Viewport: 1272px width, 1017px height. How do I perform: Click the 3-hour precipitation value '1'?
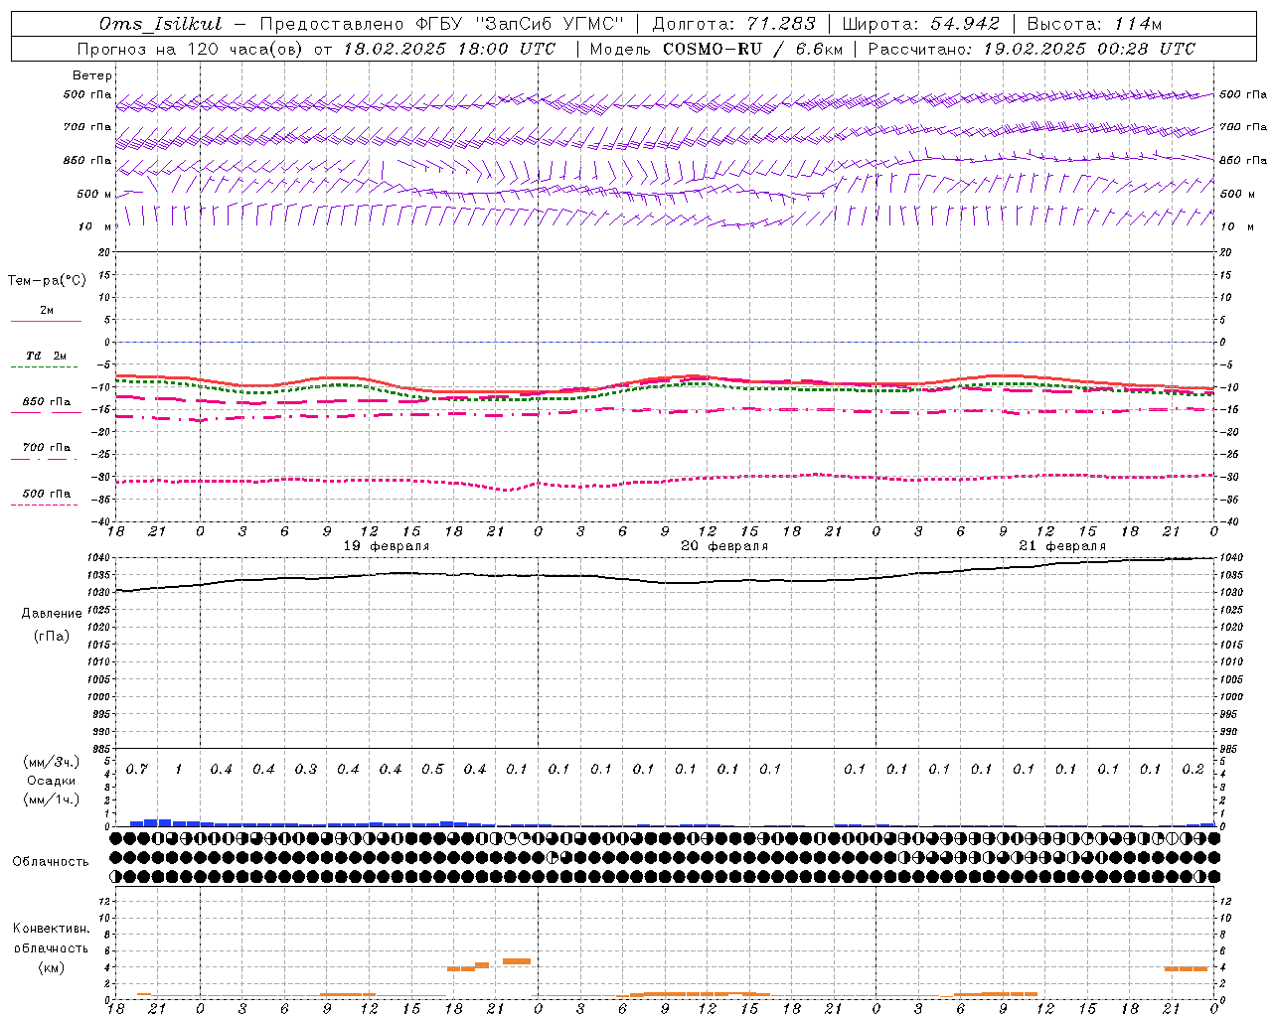click(x=179, y=769)
